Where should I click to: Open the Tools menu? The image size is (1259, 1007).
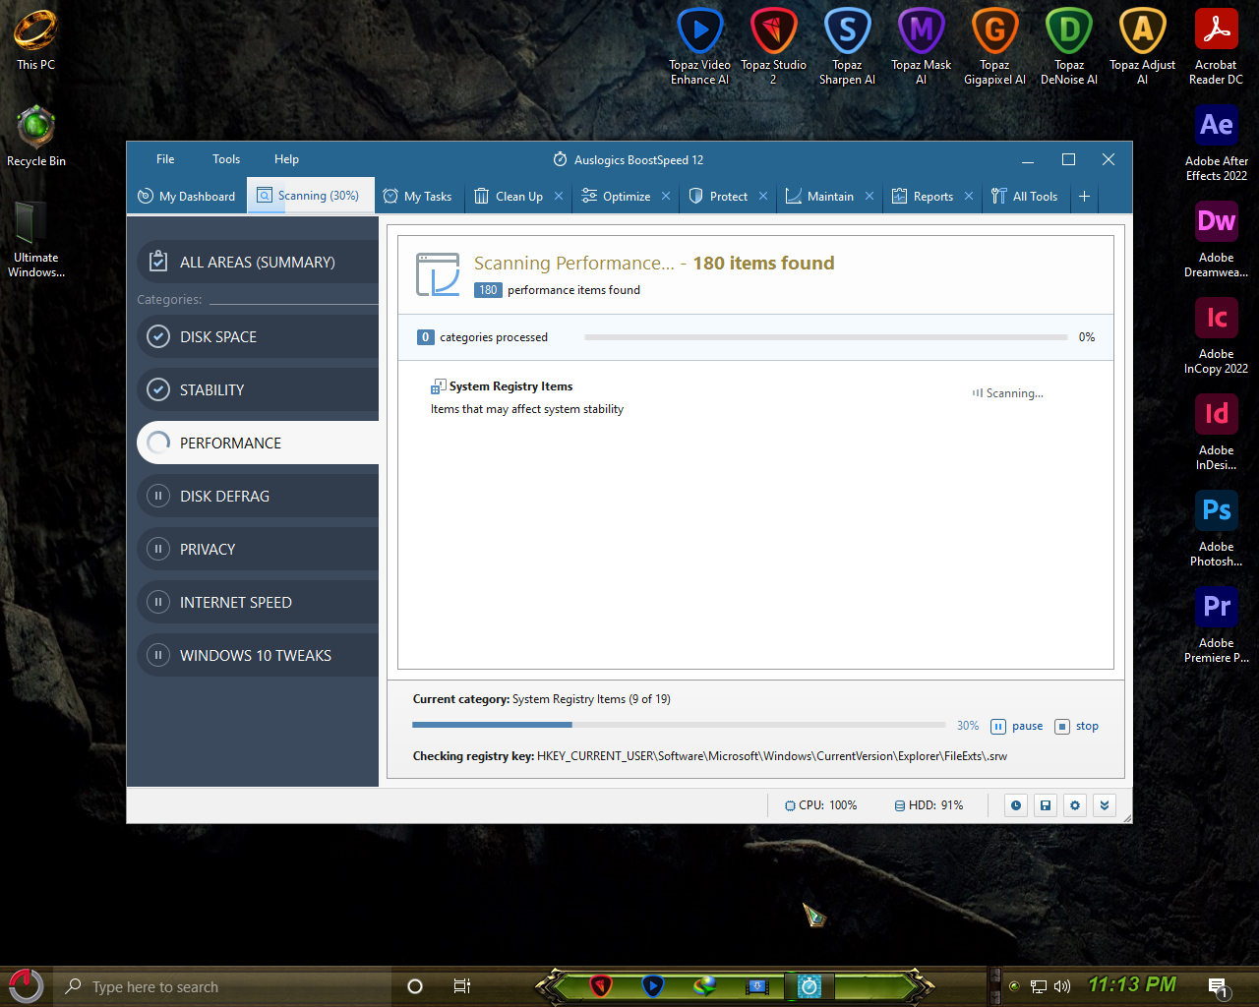click(226, 159)
